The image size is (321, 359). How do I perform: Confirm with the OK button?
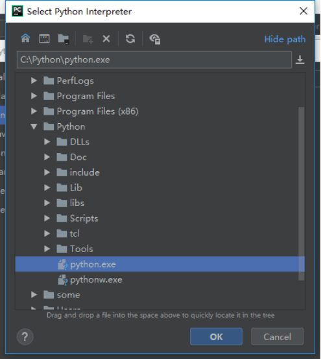pos(216,336)
